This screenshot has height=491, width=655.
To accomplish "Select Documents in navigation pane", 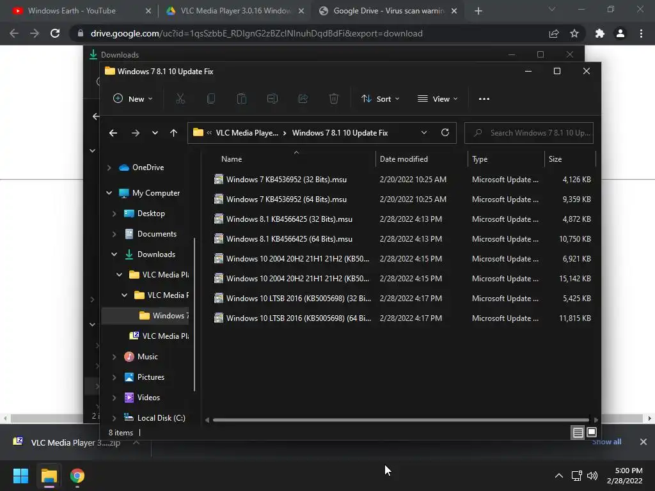I will coord(157,234).
